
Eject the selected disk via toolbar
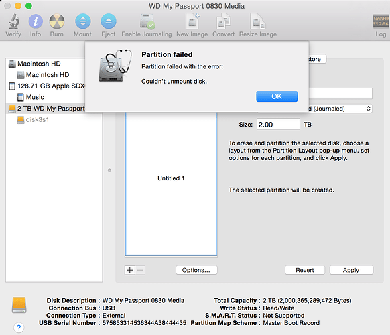click(x=109, y=21)
